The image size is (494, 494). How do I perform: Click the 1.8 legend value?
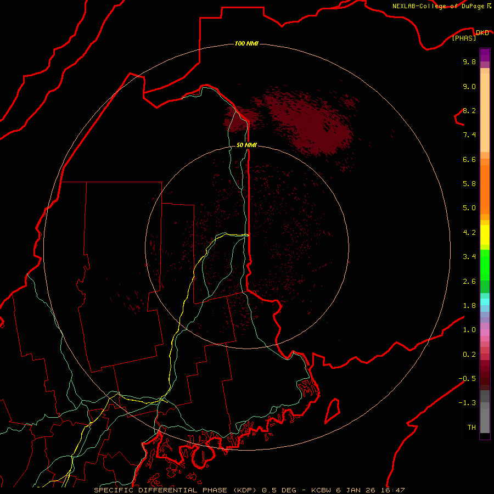tap(469, 306)
